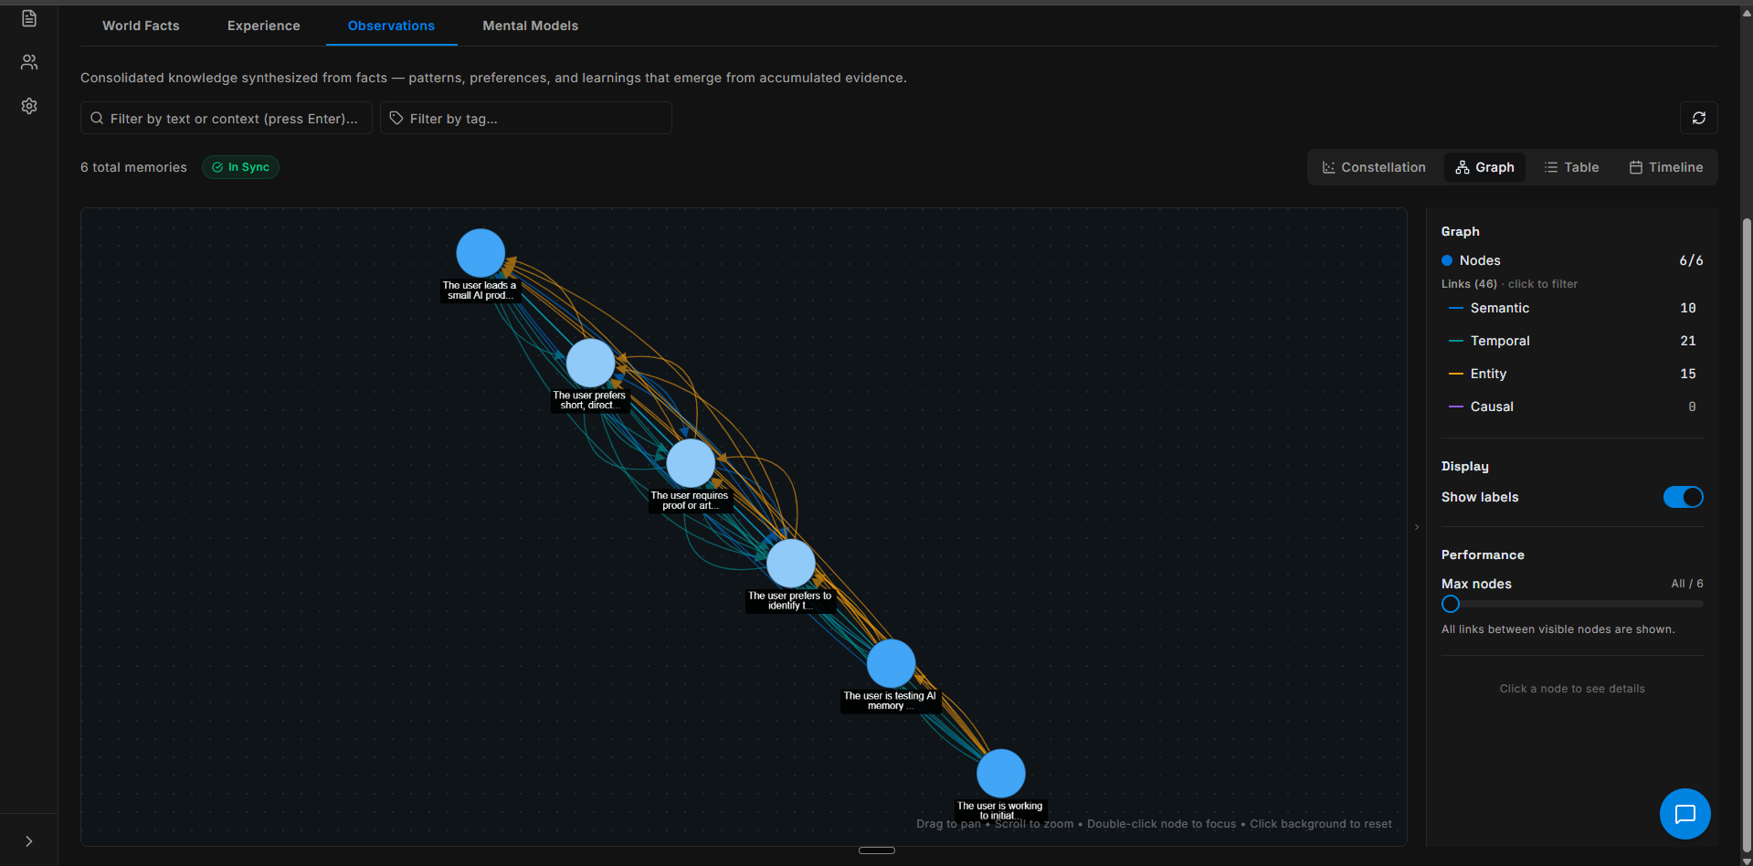
Task: Filter links by Entity type
Action: [x=1572, y=374]
